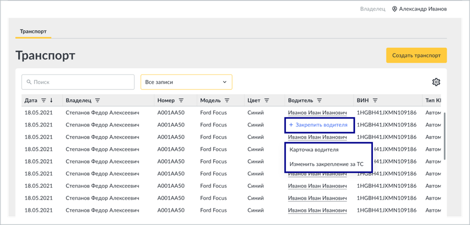Click inside the Поиск search field
470x225 pixels.
78,82
